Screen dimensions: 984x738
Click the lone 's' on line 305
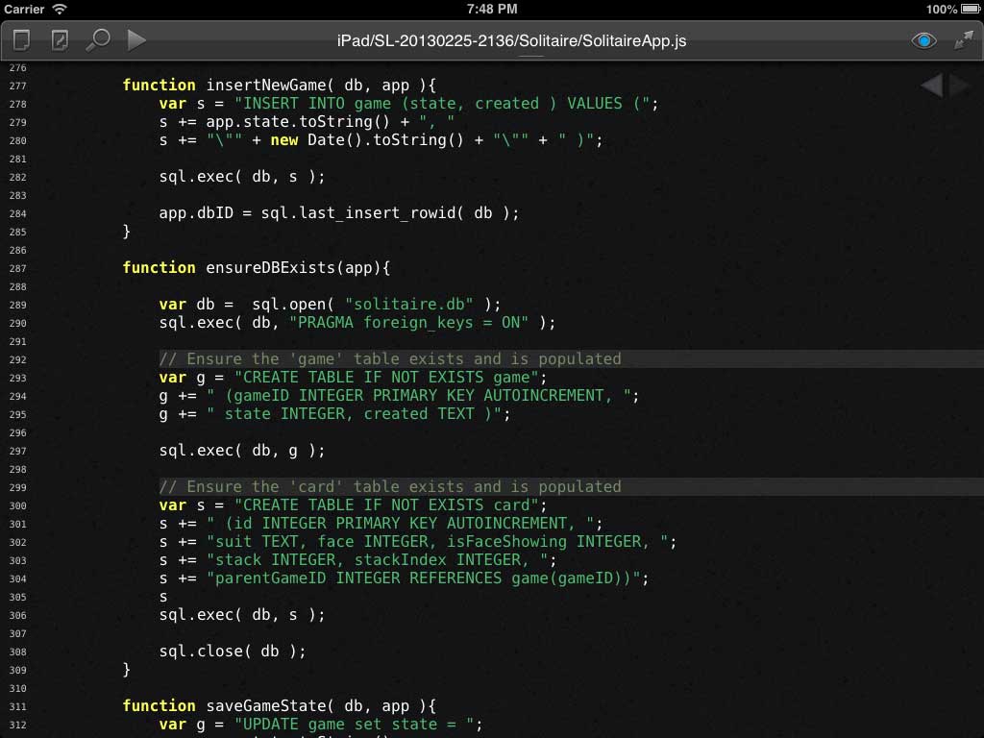tap(163, 597)
